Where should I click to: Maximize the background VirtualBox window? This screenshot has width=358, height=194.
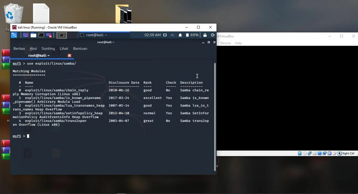[341, 36]
